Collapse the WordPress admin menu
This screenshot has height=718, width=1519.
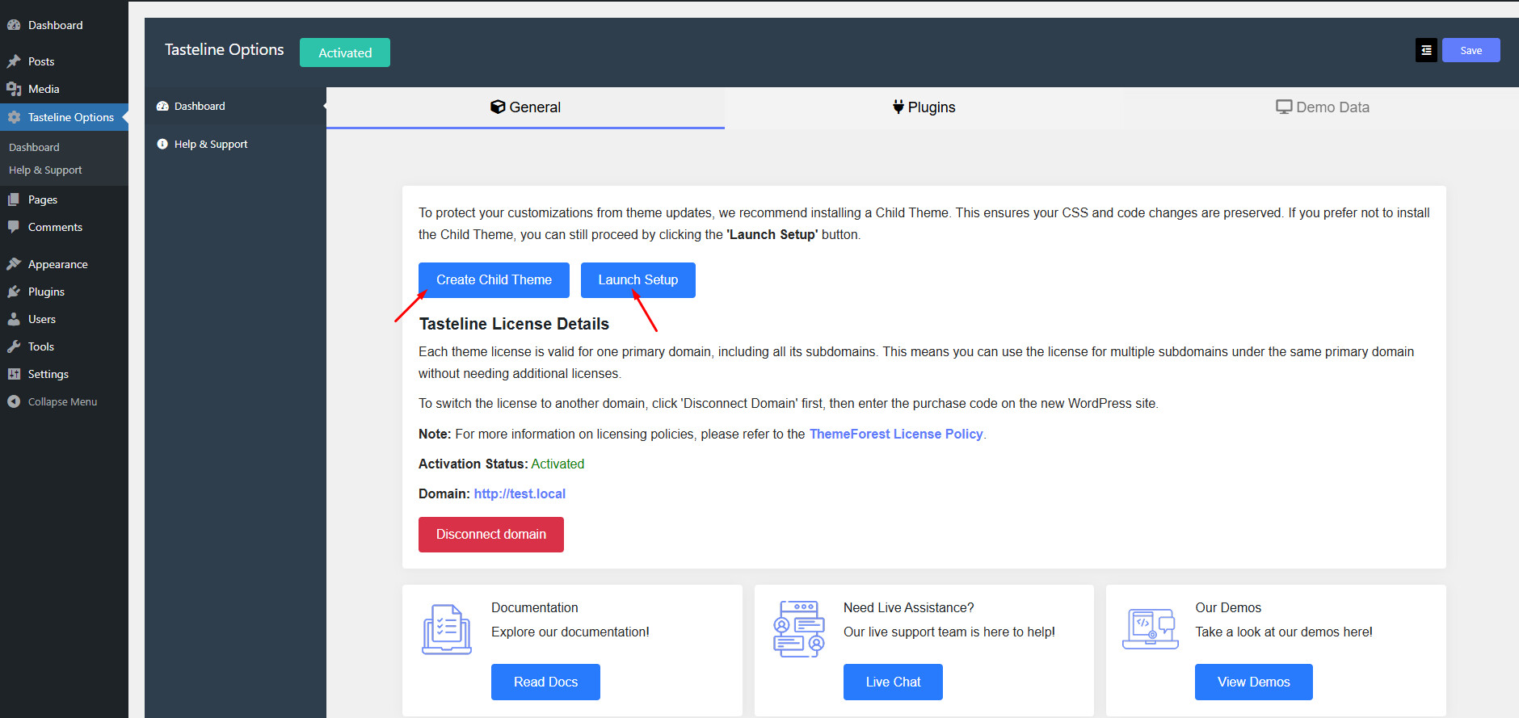(53, 401)
